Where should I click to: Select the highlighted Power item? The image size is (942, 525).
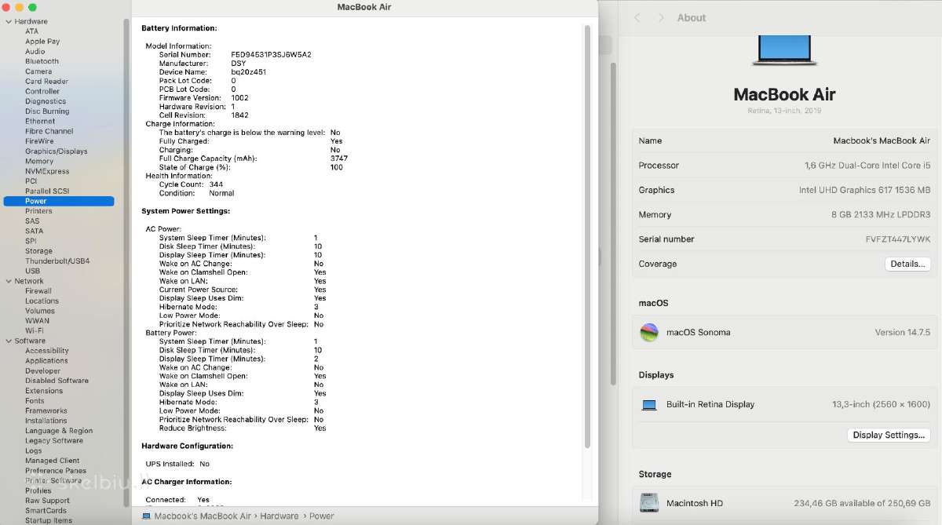point(59,201)
